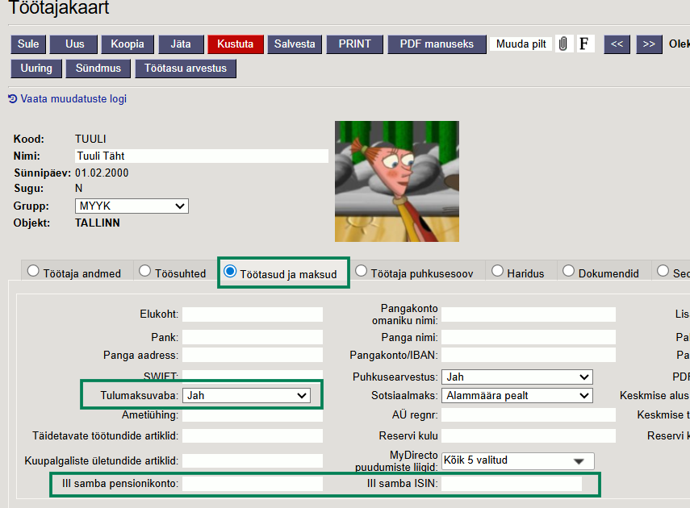Select the Töötaja andmed radio tab
This screenshot has height=508, width=690.
click(x=74, y=273)
